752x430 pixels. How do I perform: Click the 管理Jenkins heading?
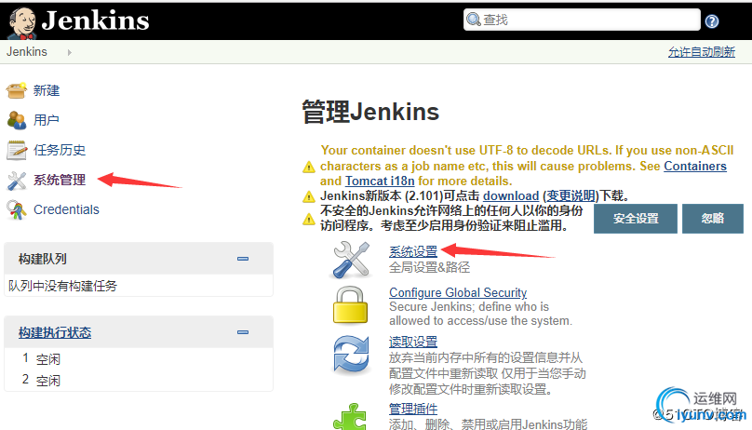coord(370,112)
